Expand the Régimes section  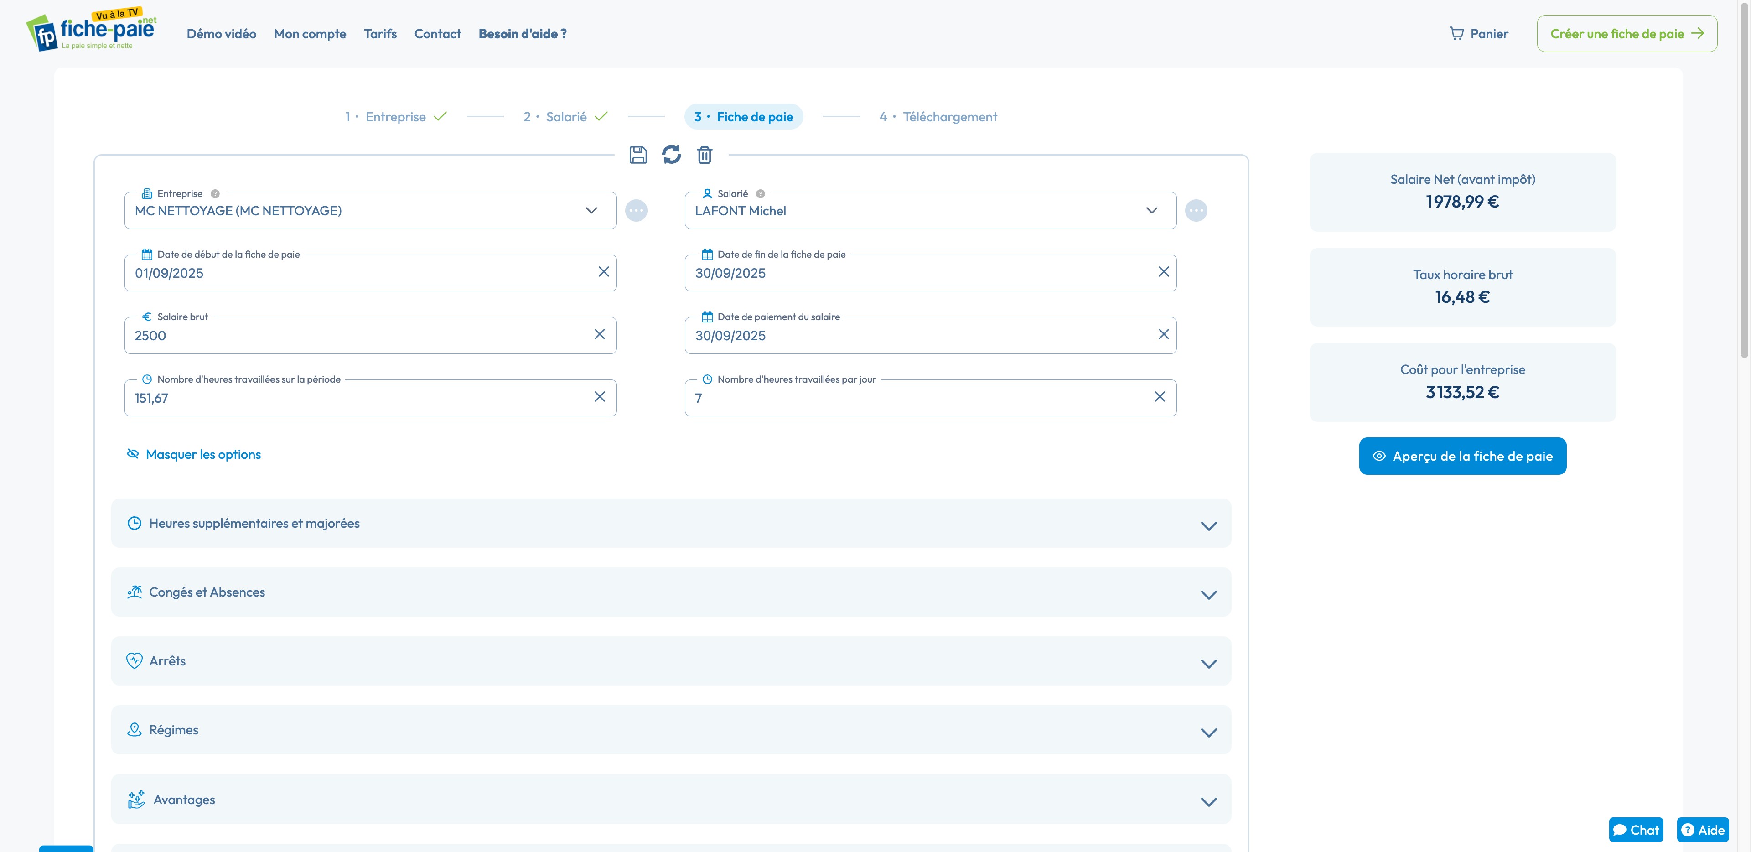click(670, 730)
